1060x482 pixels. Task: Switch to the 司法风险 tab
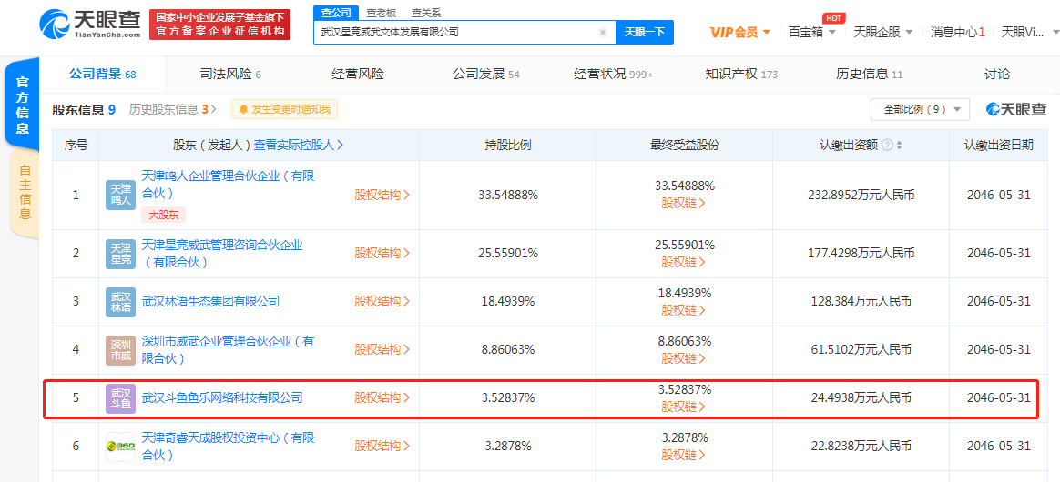pos(229,74)
